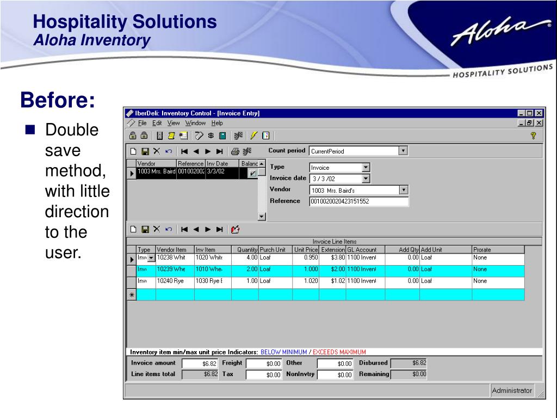Click the card icon left of the price tag
The height and width of the screenshot is (418, 557).
point(183,136)
